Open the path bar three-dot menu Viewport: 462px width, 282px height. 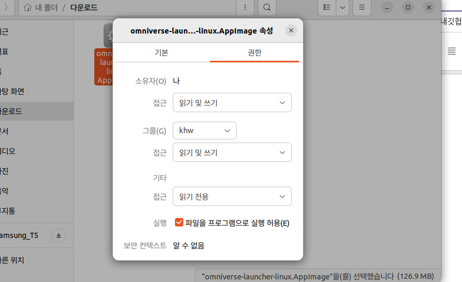pos(245,7)
